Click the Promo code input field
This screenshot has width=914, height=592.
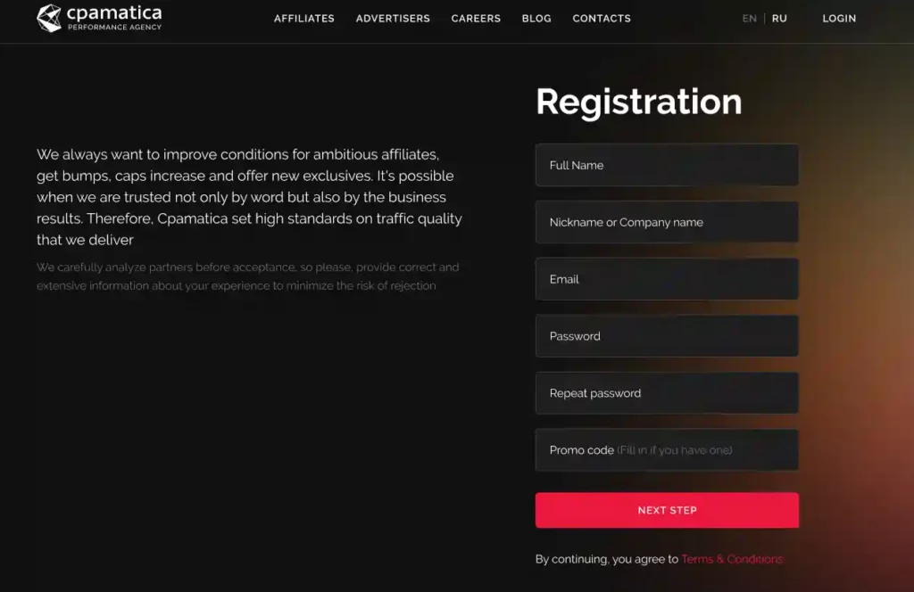click(x=667, y=450)
